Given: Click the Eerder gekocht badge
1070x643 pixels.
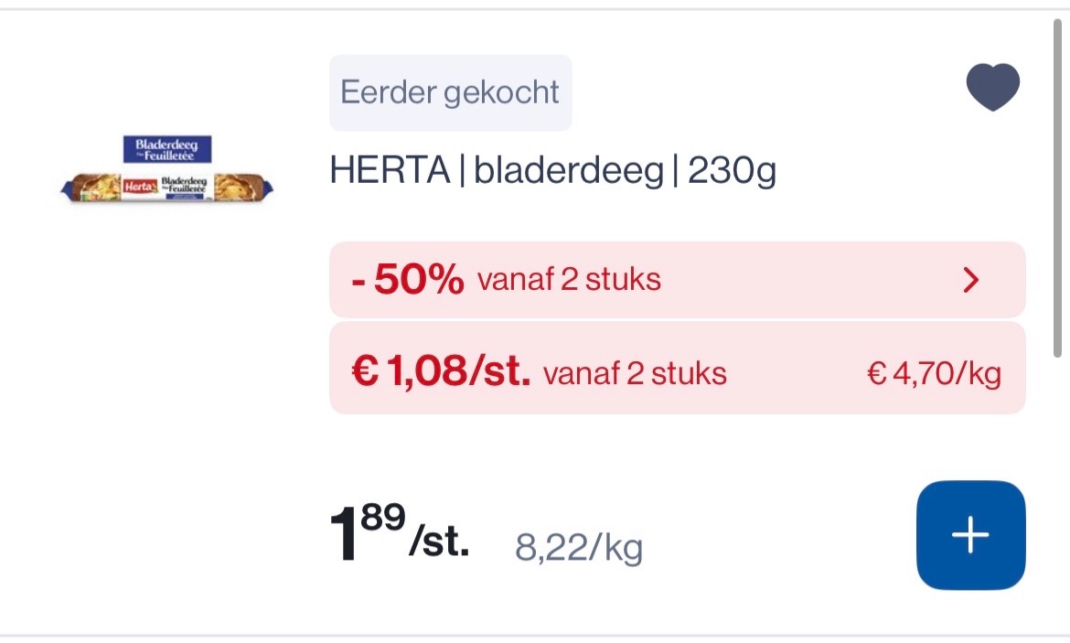Looking at the screenshot, I should point(450,91).
